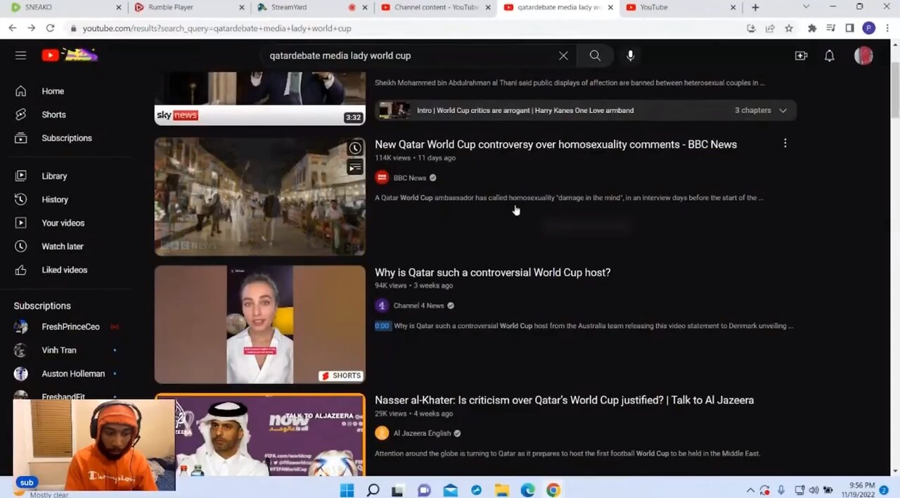900x498 pixels.
Task: Open the Al Jazeera English channel link
Action: (422, 433)
